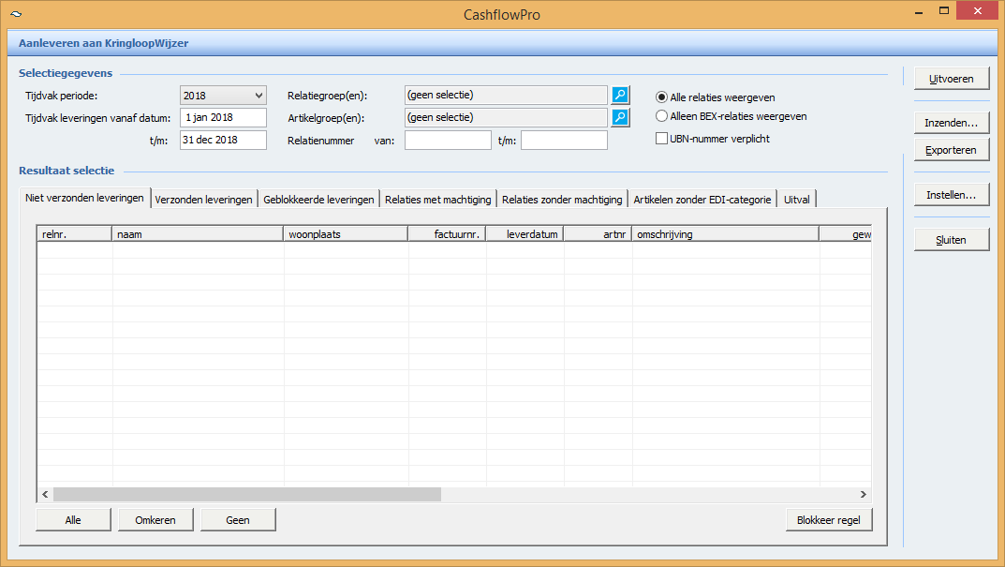Focus the Relatienummer van field
The width and height of the screenshot is (1005, 567).
coord(448,140)
